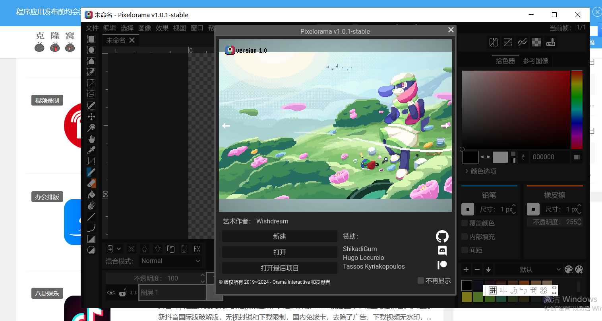Increase the pencil 尺寸 stepper value

pyautogui.click(x=514, y=206)
